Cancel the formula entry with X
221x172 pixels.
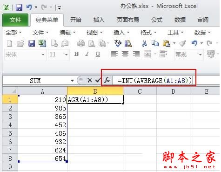(x=89, y=80)
